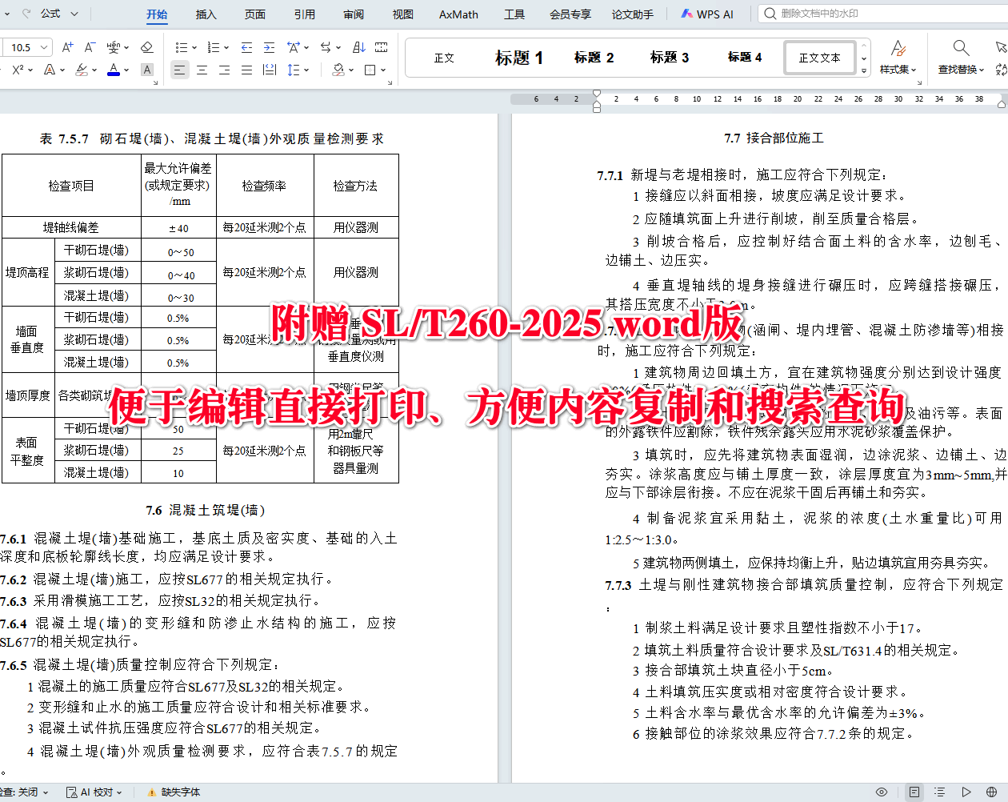Apply the 标题 1 style

pos(518,57)
